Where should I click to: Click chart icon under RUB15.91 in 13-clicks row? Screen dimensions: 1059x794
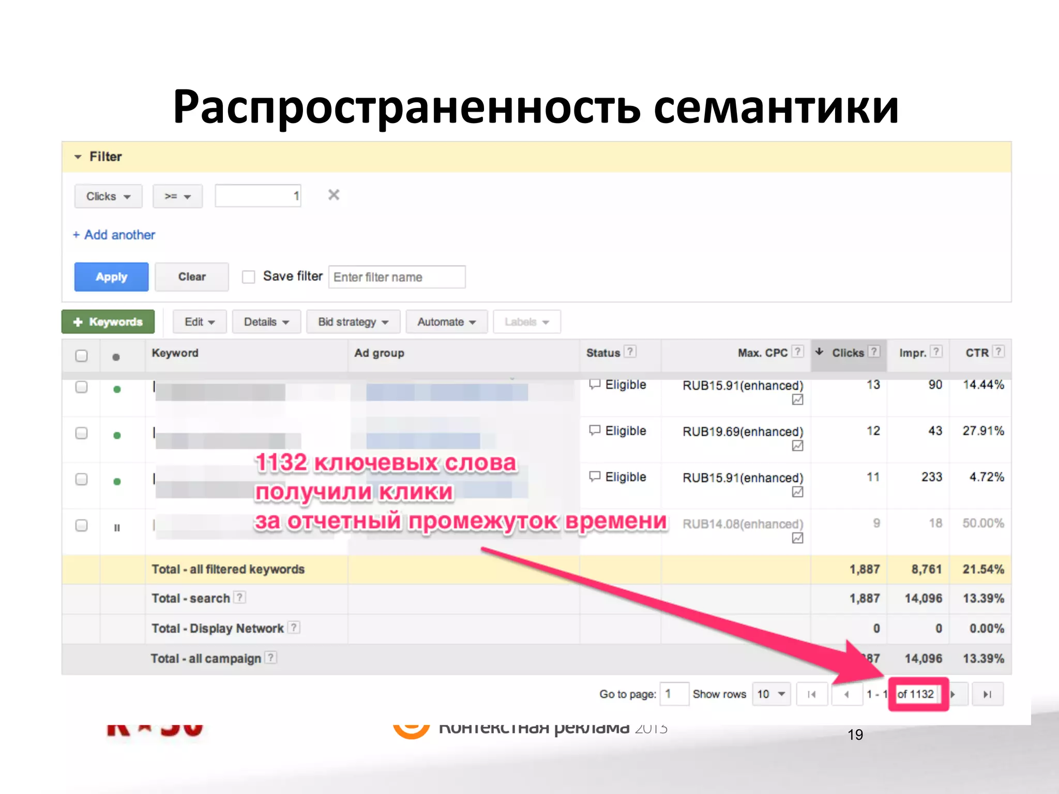tap(798, 400)
